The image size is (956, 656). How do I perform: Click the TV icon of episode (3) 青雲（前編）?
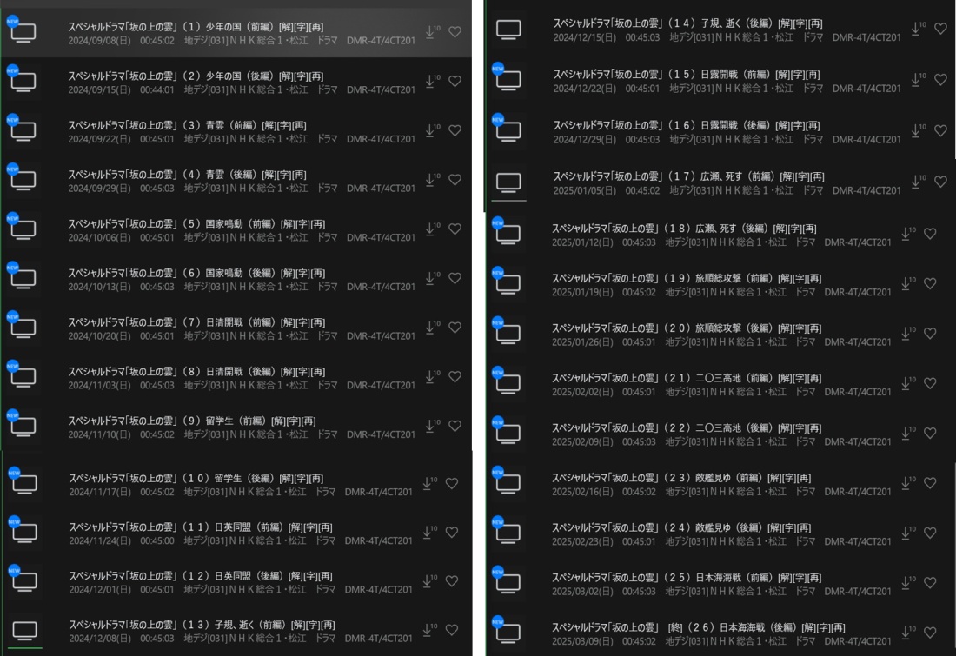[x=23, y=131]
